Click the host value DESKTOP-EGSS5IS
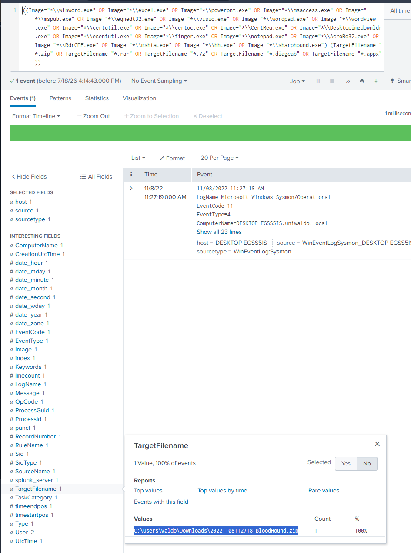This screenshot has height=553, width=411. pyautogui.click(x=241, y=243)
